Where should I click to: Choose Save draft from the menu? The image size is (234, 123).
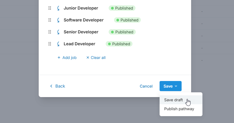click(181, 100)
